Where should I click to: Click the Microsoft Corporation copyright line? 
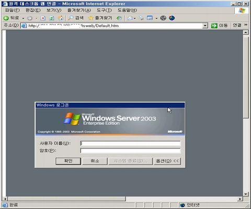coord(69,132)
